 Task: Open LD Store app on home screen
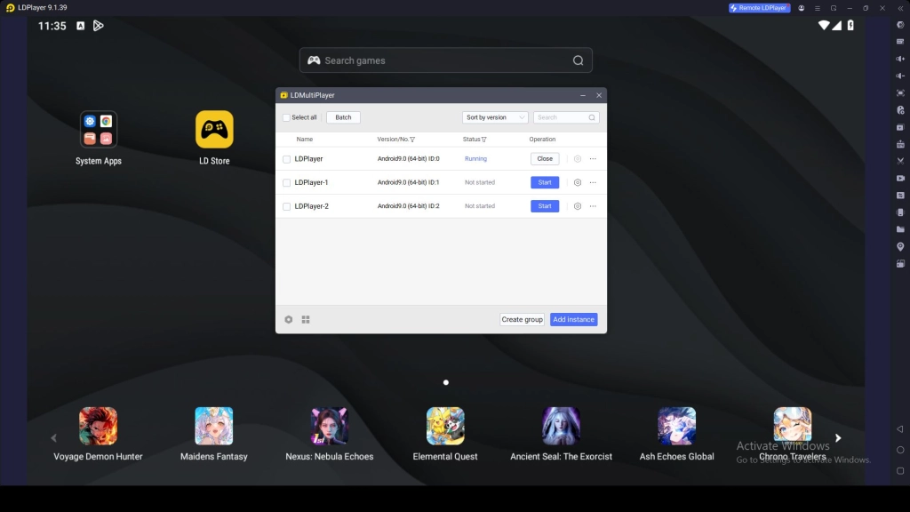click(x=214, y=130)
